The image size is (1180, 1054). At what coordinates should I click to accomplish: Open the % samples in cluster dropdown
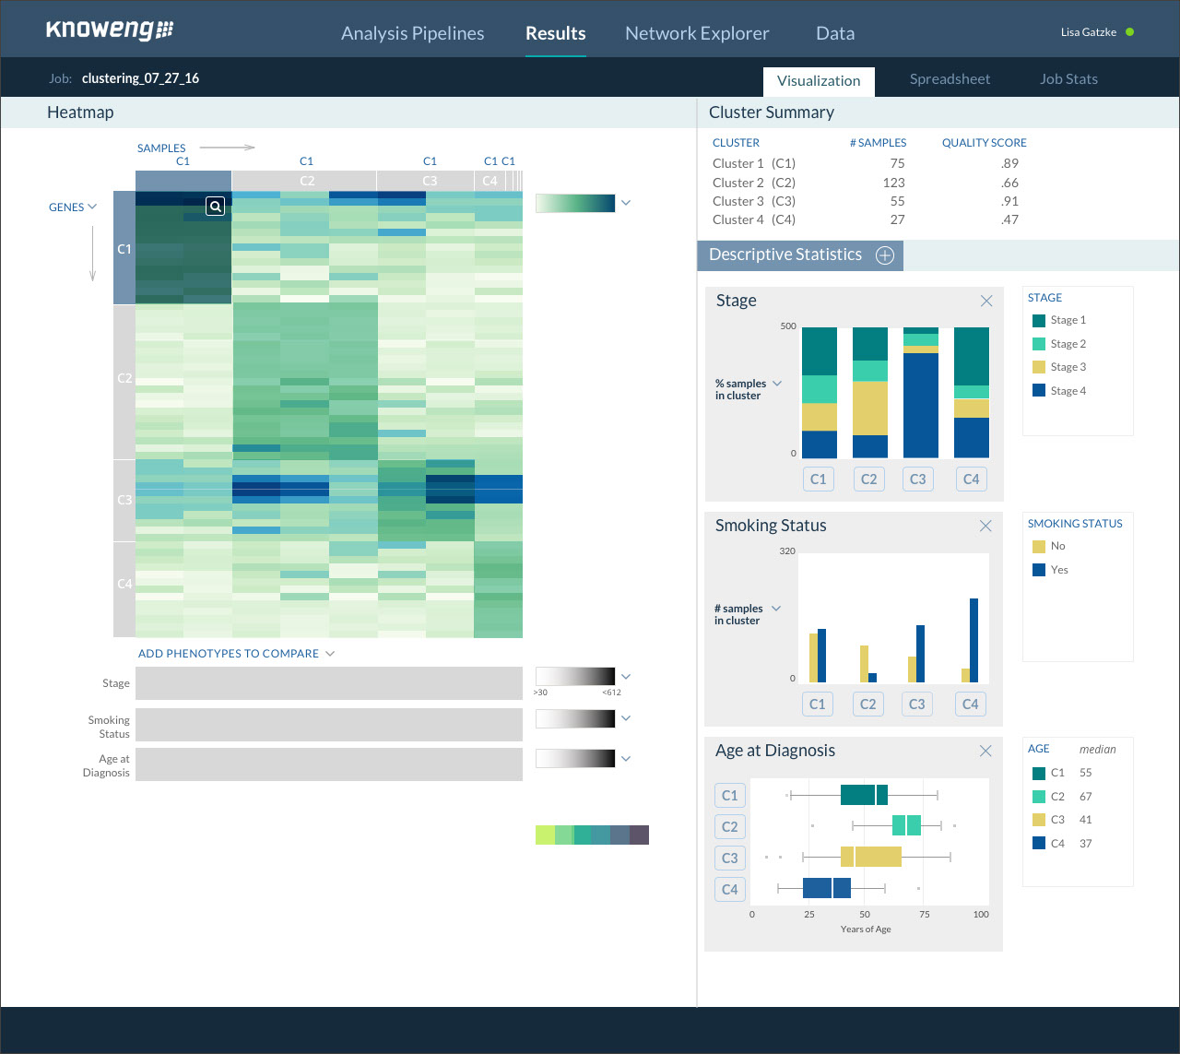pyautogui.click(x=776, y=384)
